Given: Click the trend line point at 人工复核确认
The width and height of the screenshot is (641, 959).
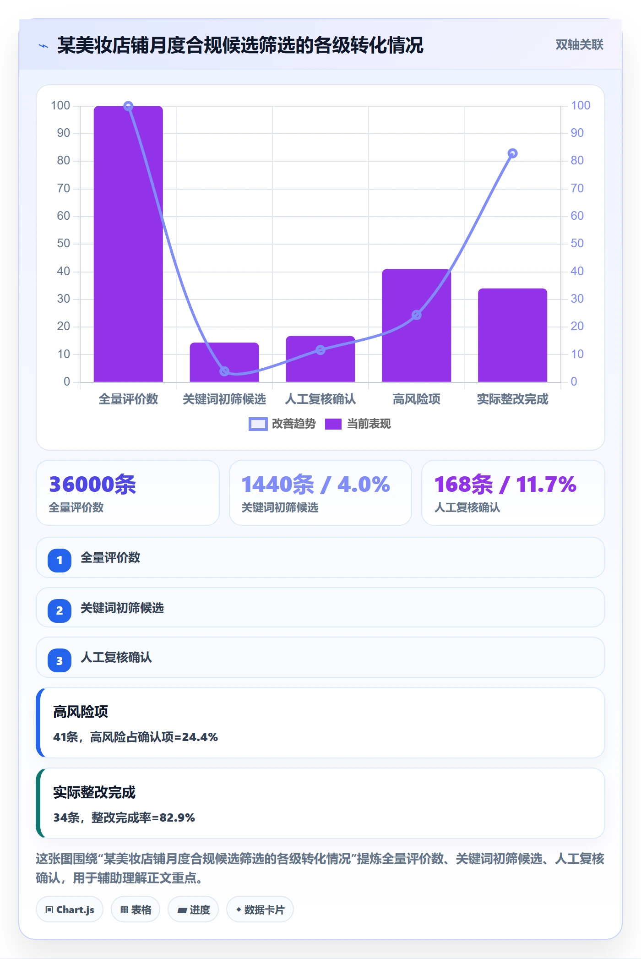Looking at the screenshot, I should coord(320,350).
